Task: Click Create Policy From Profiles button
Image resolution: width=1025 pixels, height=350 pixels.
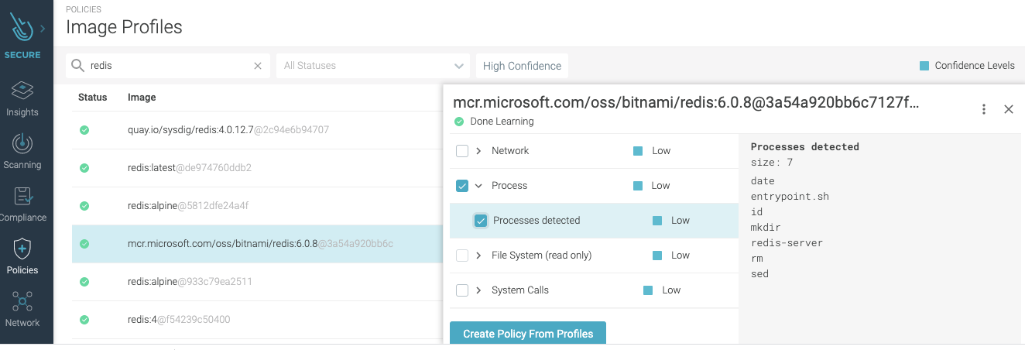Action: [x=528, y=334]
